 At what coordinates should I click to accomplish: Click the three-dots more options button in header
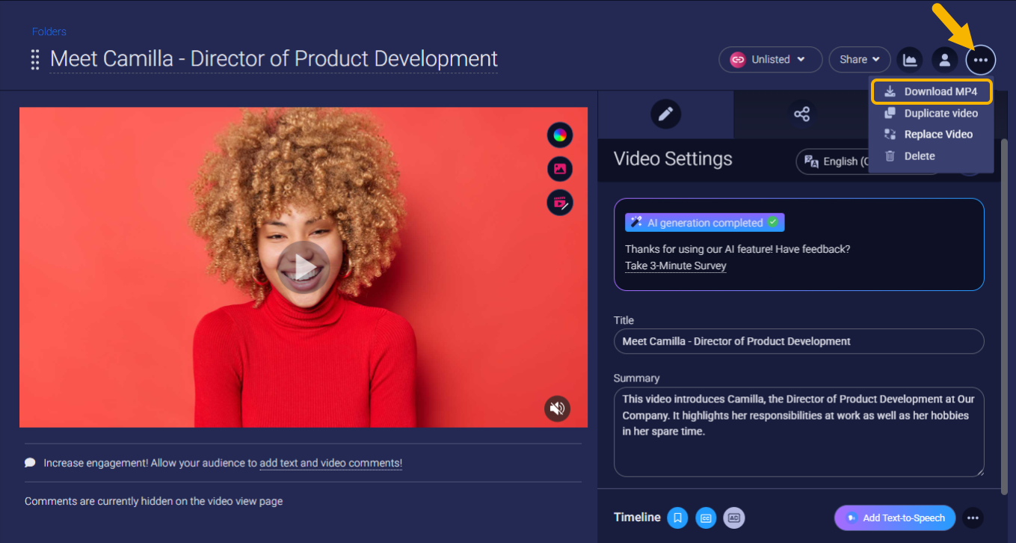980,60
